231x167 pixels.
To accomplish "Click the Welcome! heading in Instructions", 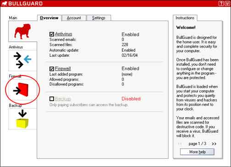I will tap(186, 27).
